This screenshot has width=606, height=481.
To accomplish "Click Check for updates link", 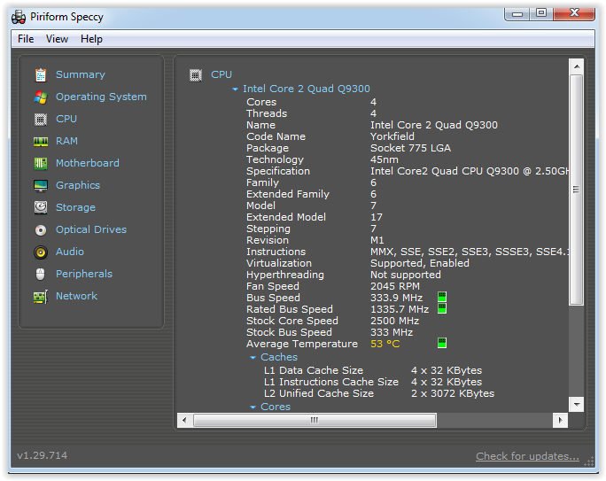I will coord(527,456).
